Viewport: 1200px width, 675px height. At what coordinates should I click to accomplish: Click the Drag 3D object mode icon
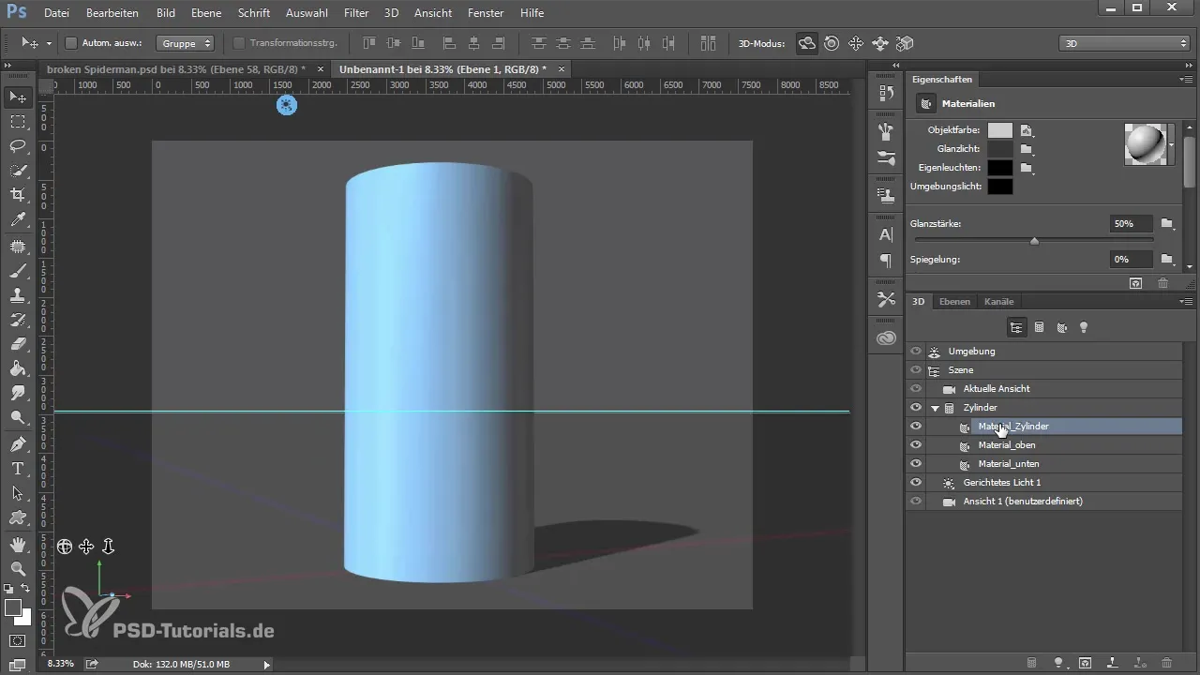click(856, 43)
